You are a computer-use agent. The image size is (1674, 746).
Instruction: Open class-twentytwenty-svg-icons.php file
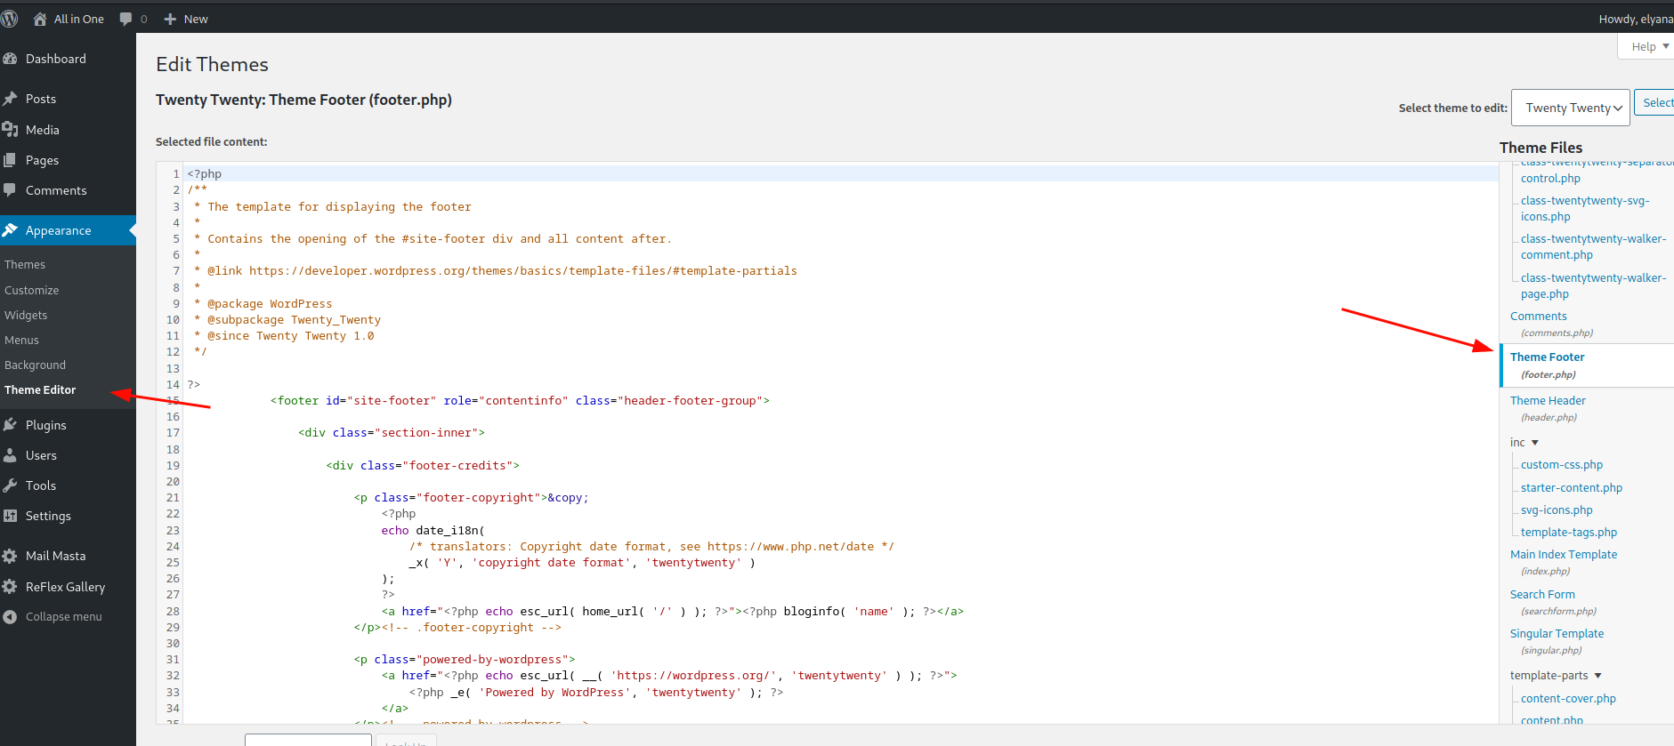point(1585,209)
